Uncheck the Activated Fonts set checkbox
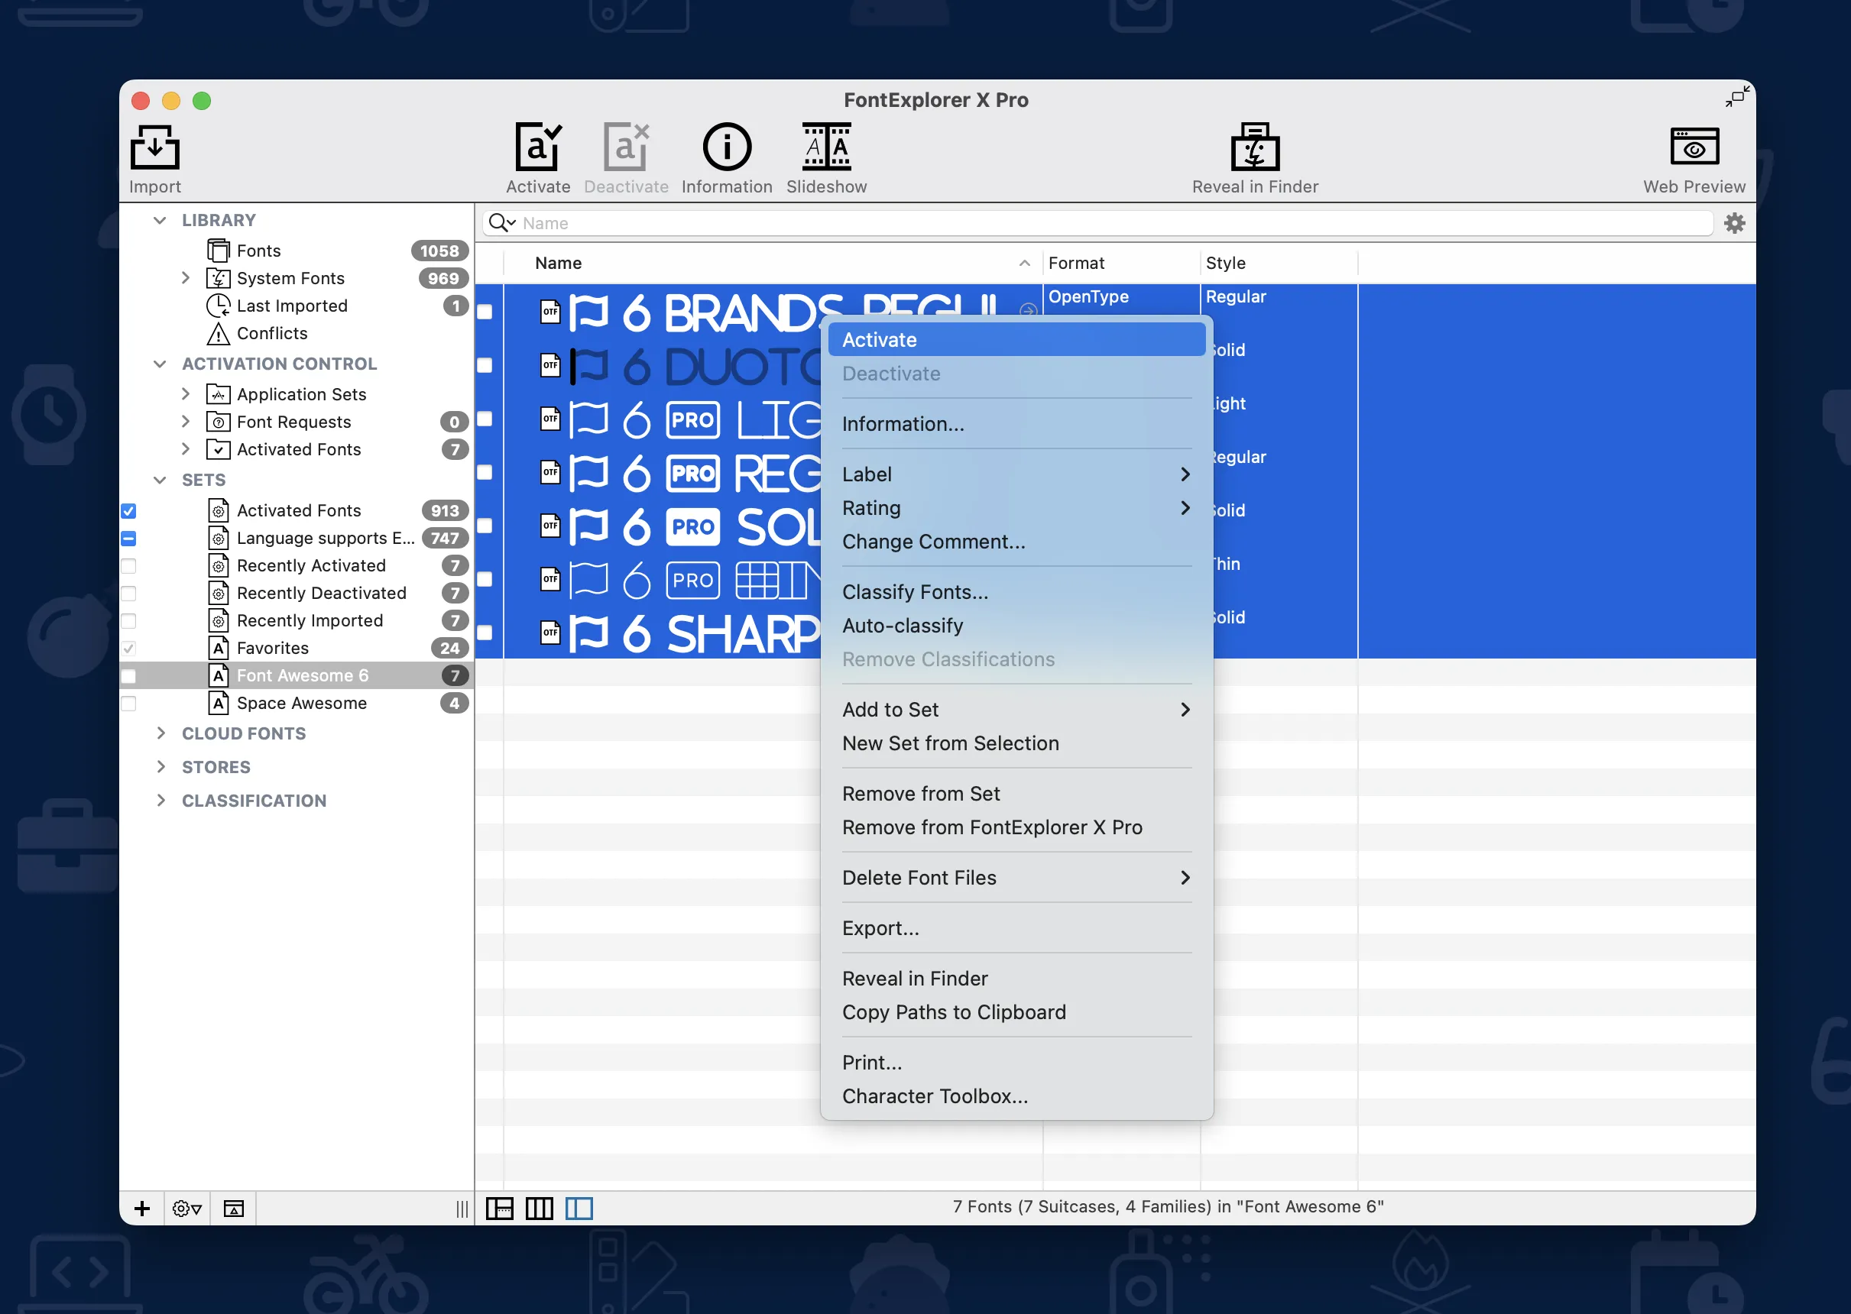This screenshot has width=1851, height=1314. pyautogui.click(x=128, y=510)
